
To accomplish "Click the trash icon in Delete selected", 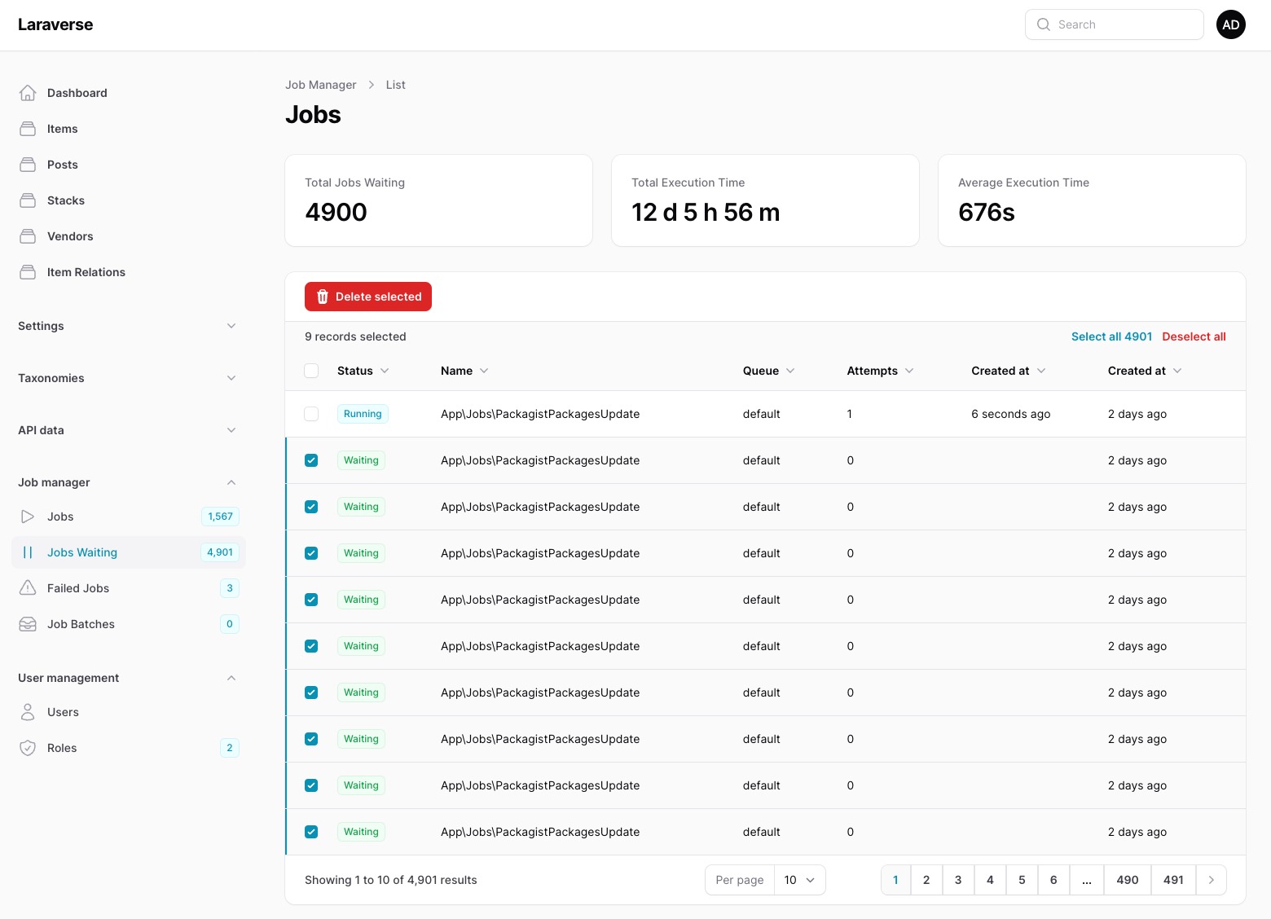I will 323,297.
